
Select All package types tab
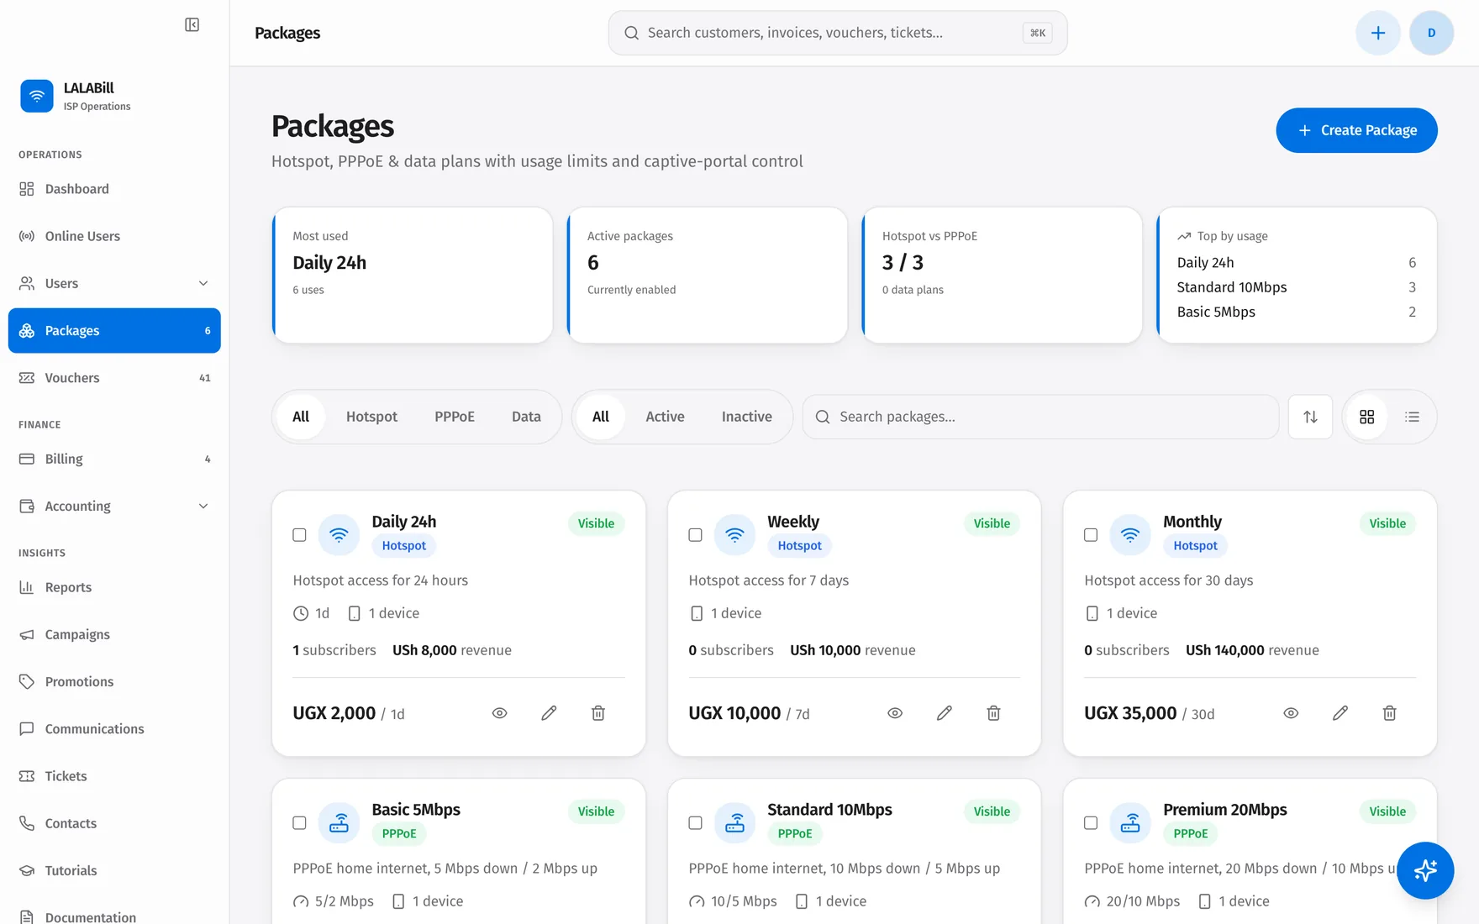301,417
